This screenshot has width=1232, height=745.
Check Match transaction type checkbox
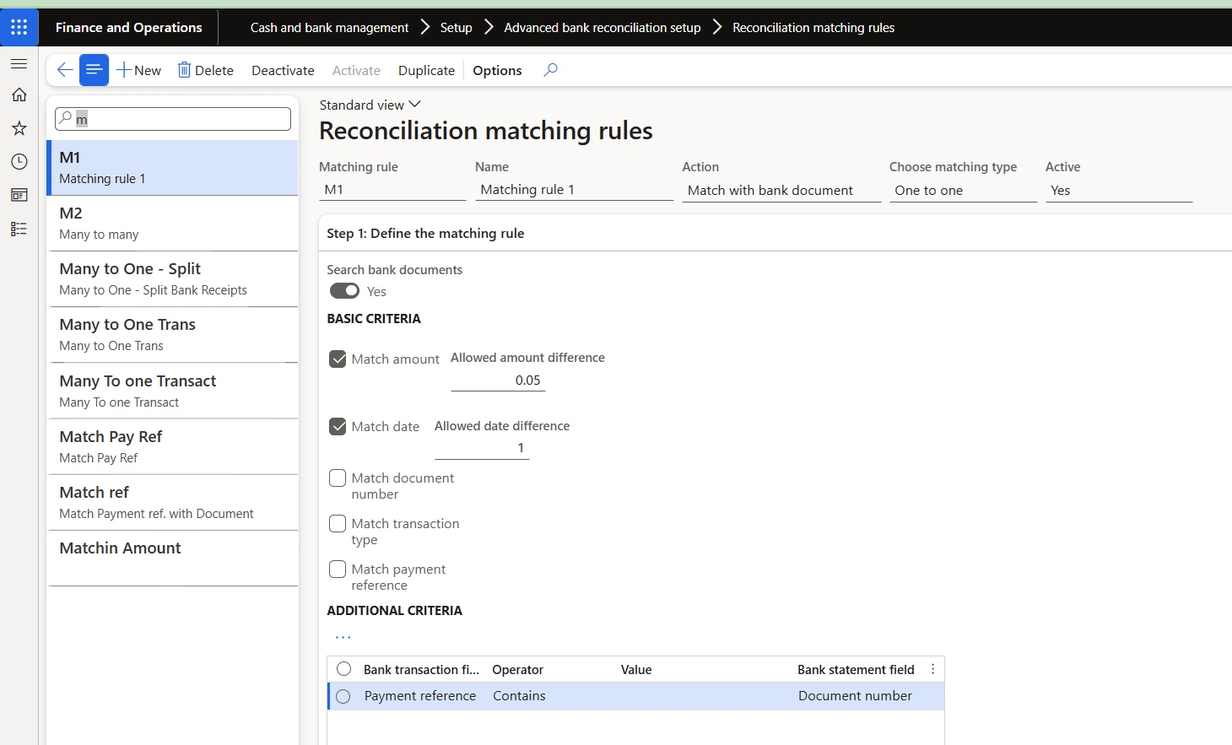[338, 523]
